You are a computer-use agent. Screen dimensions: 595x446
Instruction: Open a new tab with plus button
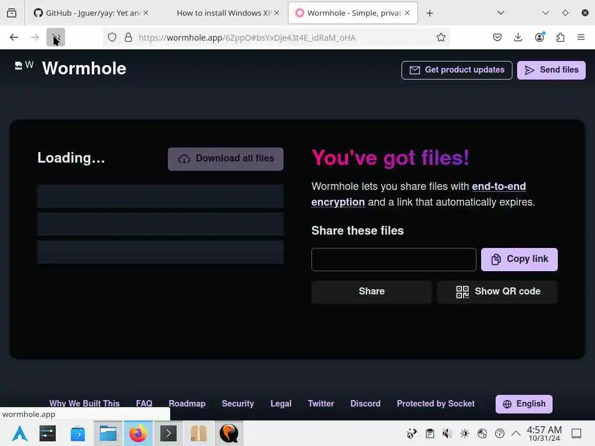point(429,13)
